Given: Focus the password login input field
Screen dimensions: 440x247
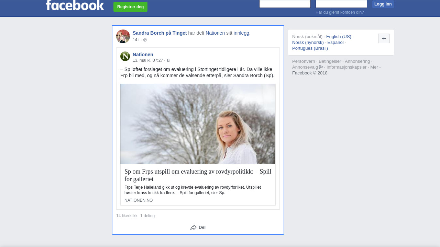Looking at the screenshot, I should coord(341,4).
